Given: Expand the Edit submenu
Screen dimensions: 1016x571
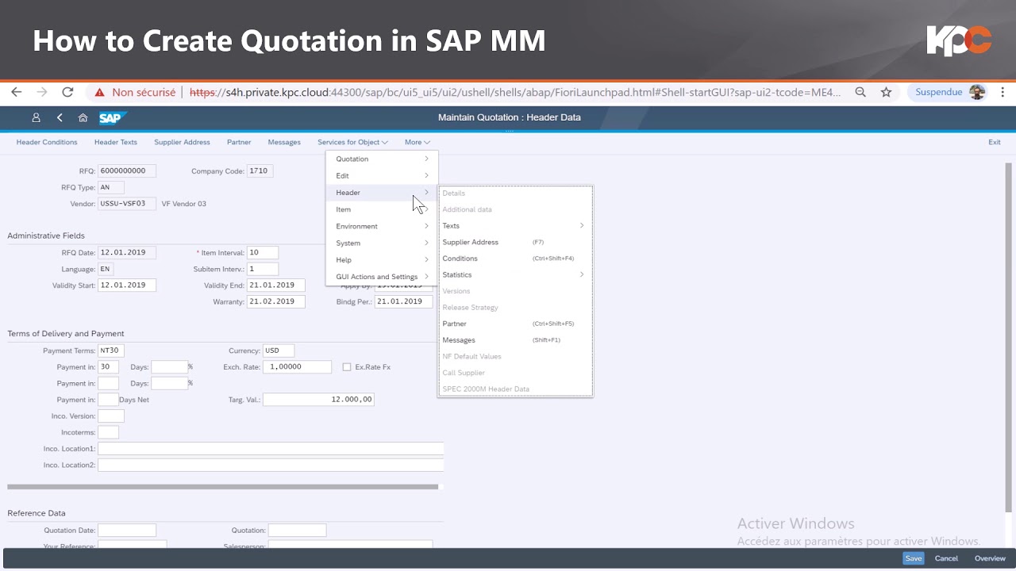Looking at the screenshot, I should [382, 176].
